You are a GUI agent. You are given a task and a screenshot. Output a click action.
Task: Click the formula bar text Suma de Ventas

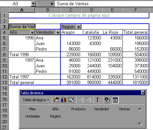point(73,4)
